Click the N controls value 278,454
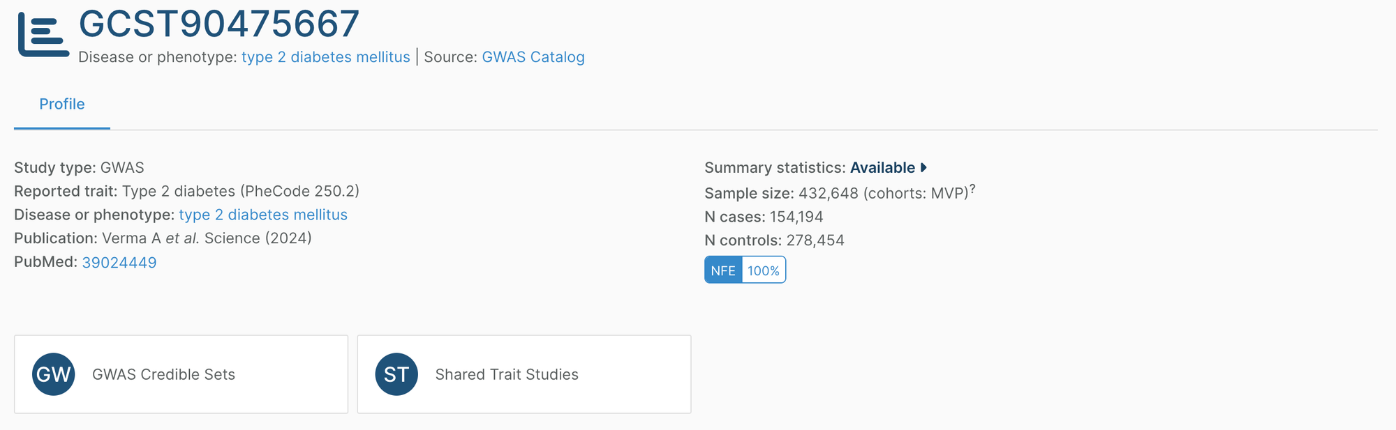The width and height of the screenshot is (1396, 430). (x=815, y=240)
